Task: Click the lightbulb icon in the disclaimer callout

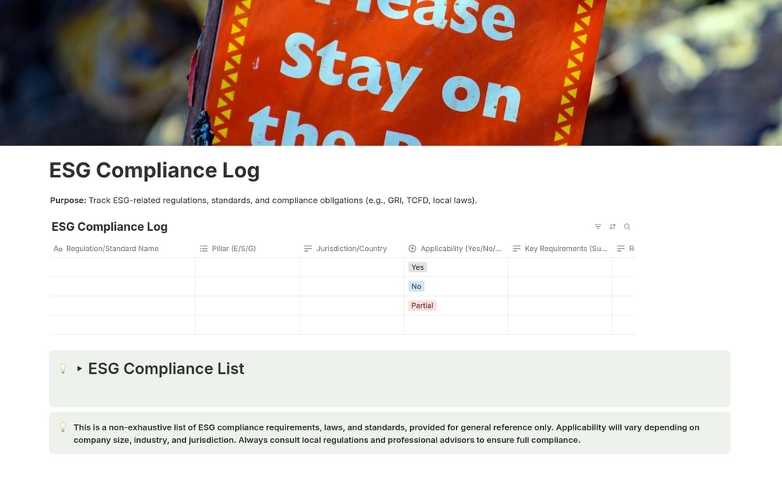Action: [x=63, y=427]
